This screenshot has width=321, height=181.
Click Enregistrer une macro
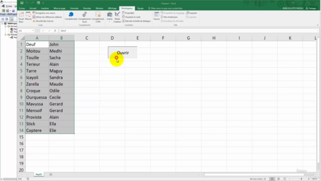(x=44, y=13)
